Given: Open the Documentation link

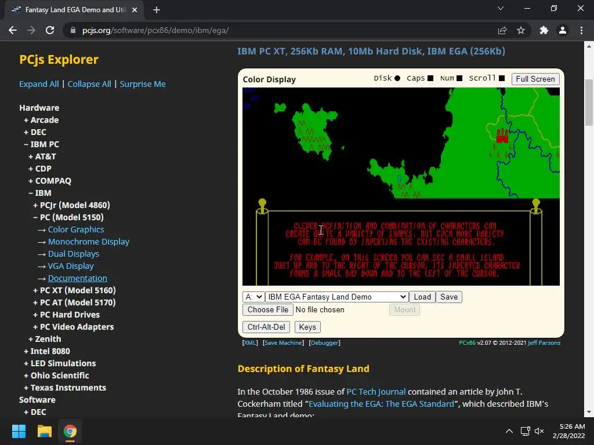Looking at the screenshot, I should pyautogui.click(x=77, y=278).
